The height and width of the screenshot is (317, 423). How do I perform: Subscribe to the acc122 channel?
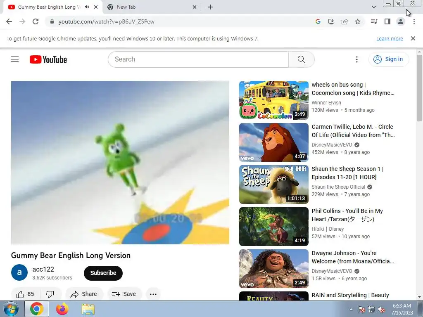tap(103, 273)
